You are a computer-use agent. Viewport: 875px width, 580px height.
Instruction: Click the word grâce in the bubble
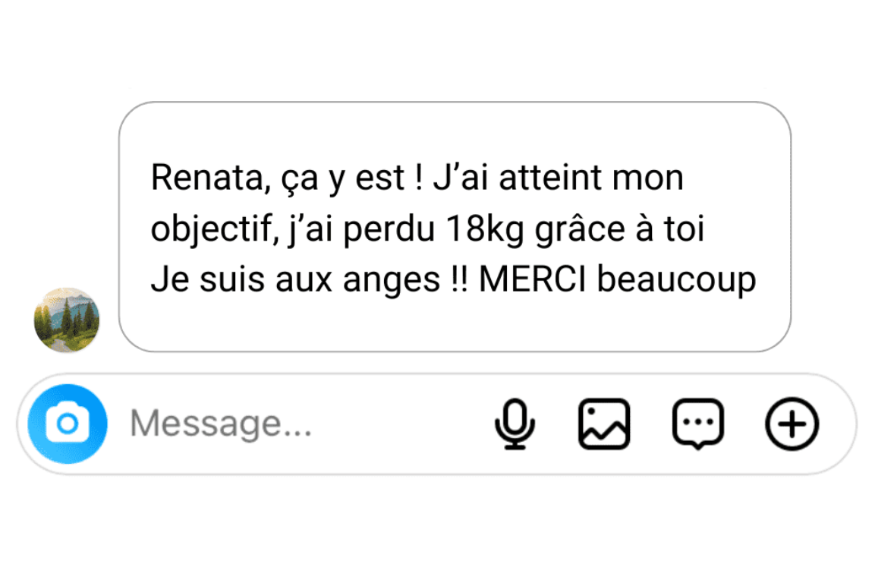[581, 229]
